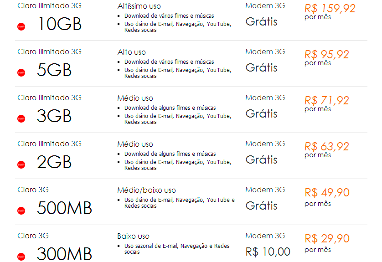
Task: Open the Médio/baixo uso heading
Action: (x=146, y=190)
